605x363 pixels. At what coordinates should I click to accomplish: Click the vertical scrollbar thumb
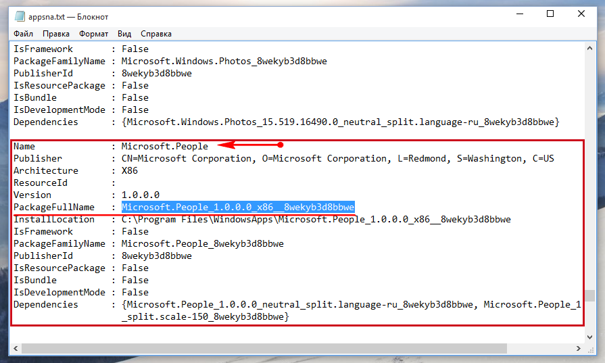coord(589,295)
